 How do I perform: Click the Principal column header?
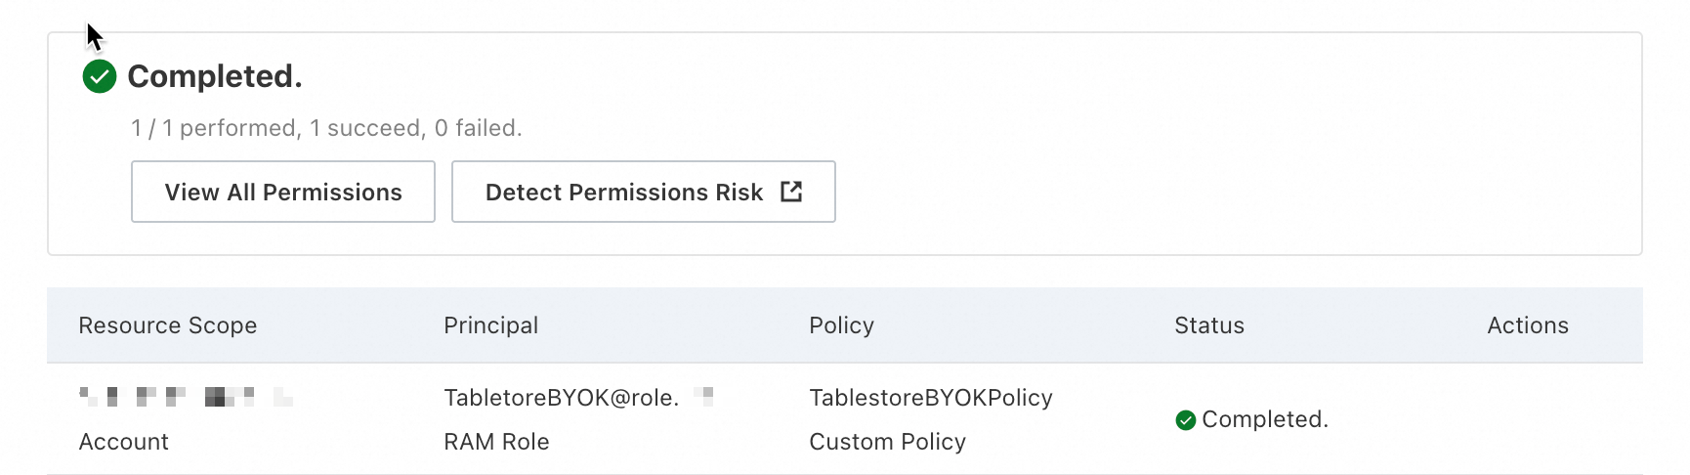(490, 325)
